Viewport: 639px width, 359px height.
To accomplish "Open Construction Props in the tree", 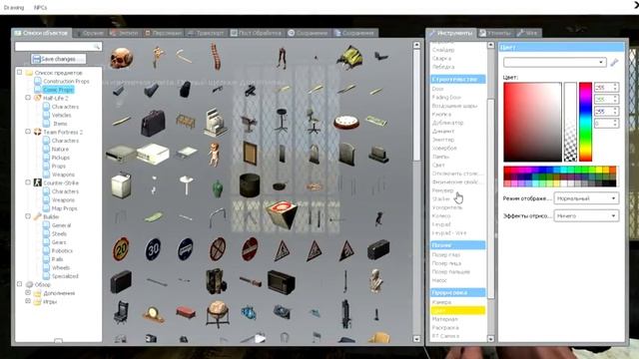I will 66,81.
